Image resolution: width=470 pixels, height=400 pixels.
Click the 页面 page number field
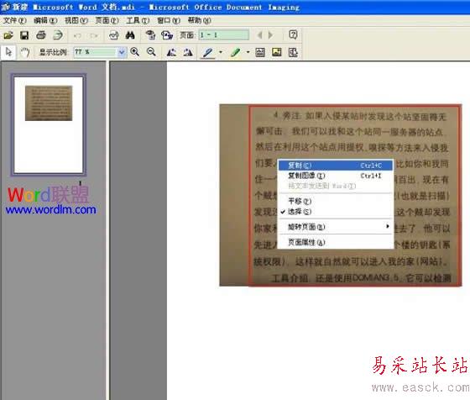click(x=223, y=35)
